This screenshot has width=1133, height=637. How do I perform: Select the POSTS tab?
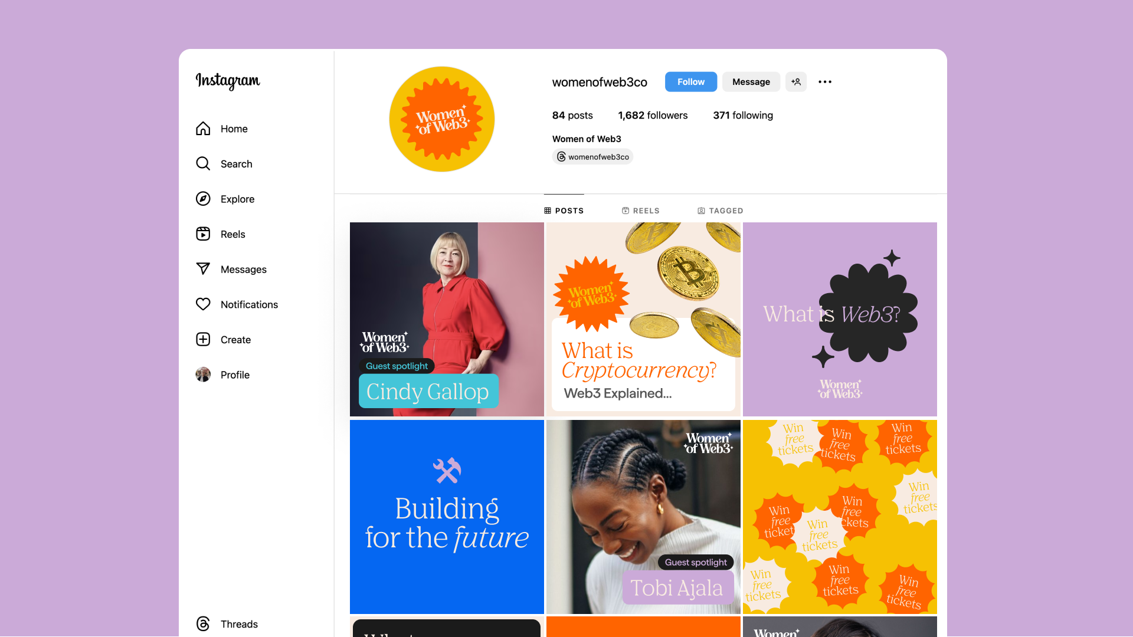pos(564,211)
